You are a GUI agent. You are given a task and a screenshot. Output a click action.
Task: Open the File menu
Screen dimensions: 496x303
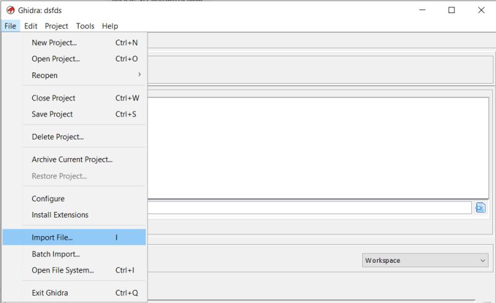point(10,26)
